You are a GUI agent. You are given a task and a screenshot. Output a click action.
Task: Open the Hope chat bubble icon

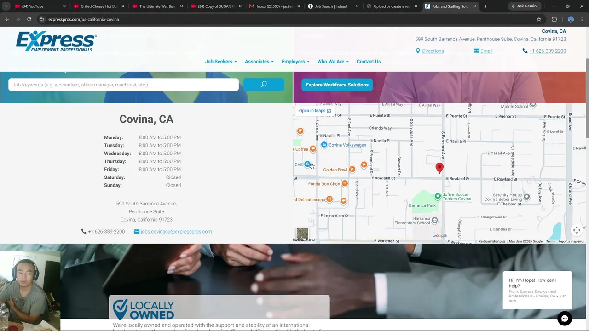565,318
